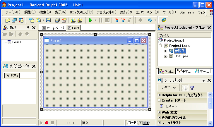Click the first View Unit toolbar icon
Image resolution: width=214 pixels, height=127 pixels.
tap(8, 20)
